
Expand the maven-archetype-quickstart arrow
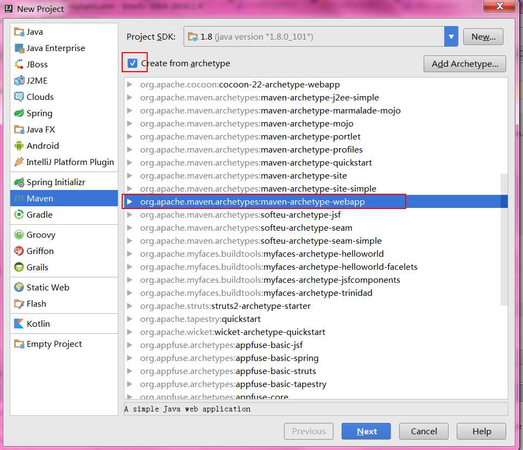pyautogui.click(x=130, y=163)
